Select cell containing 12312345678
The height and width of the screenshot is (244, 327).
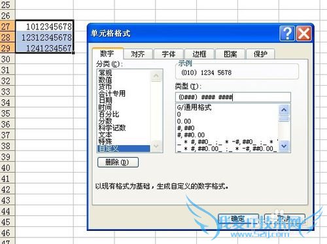44,37
